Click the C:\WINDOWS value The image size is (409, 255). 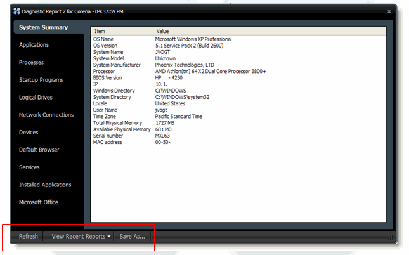(x=171, y=91)
